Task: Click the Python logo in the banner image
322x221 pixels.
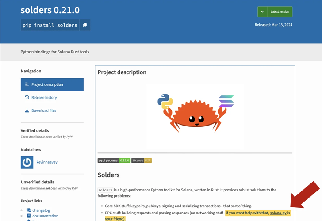Action: (165, 101)
